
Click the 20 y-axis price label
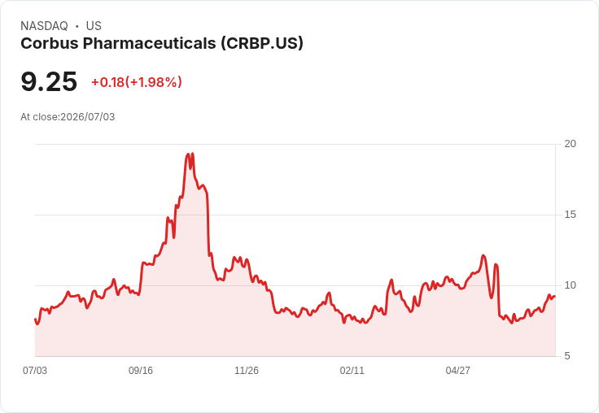(x=570, y=144)
